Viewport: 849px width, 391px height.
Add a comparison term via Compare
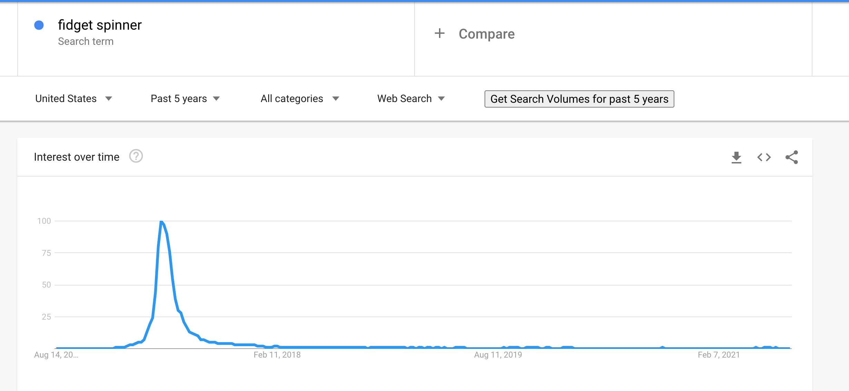pos(487,34)
